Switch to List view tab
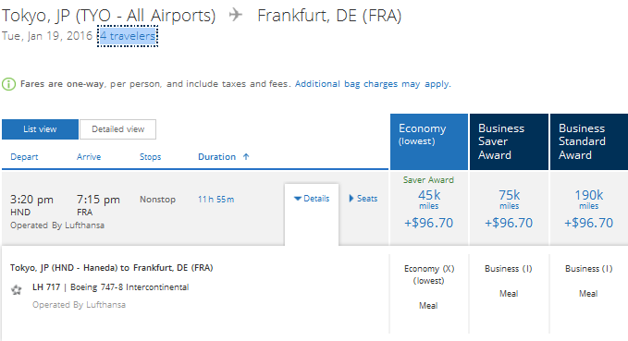Screen dimensions: 628x341 [40, 129]
